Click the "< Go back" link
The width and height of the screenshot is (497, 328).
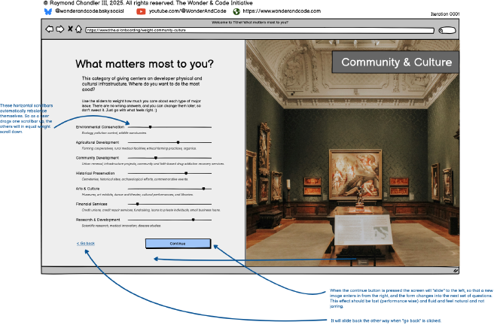[86, 244]
